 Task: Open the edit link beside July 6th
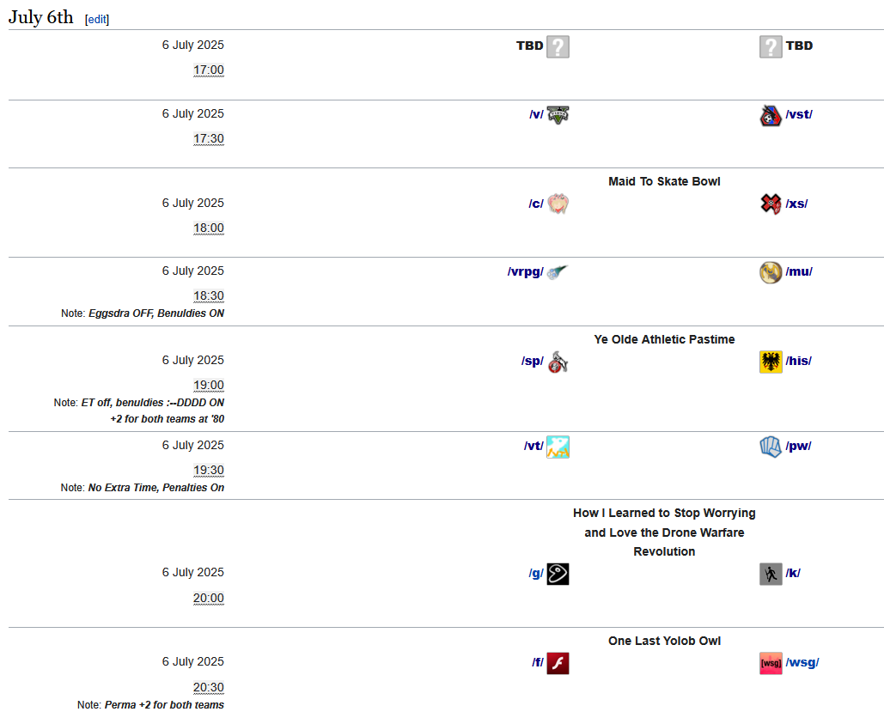(97, 19)
